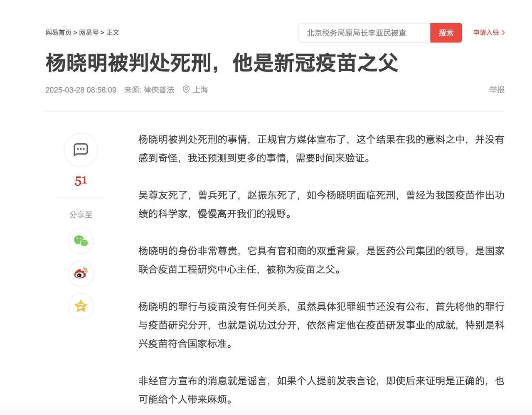Share article to Weibo
This screenshot has height=415, width=532.
[x=81, y=273]
